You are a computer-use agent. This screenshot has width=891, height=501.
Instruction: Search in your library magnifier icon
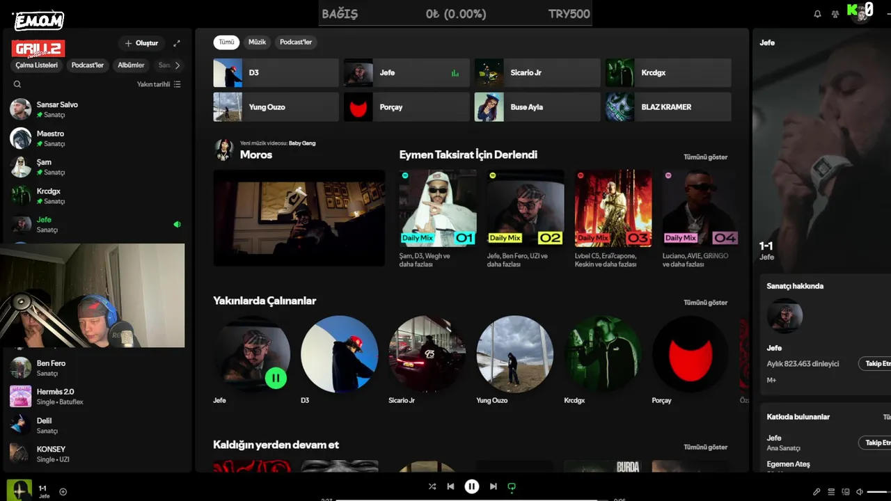point(17,84)
